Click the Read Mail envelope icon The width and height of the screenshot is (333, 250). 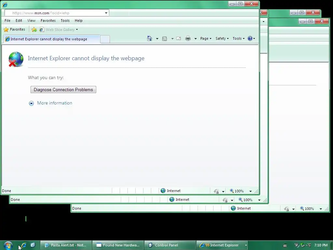(x=179, y=38)
